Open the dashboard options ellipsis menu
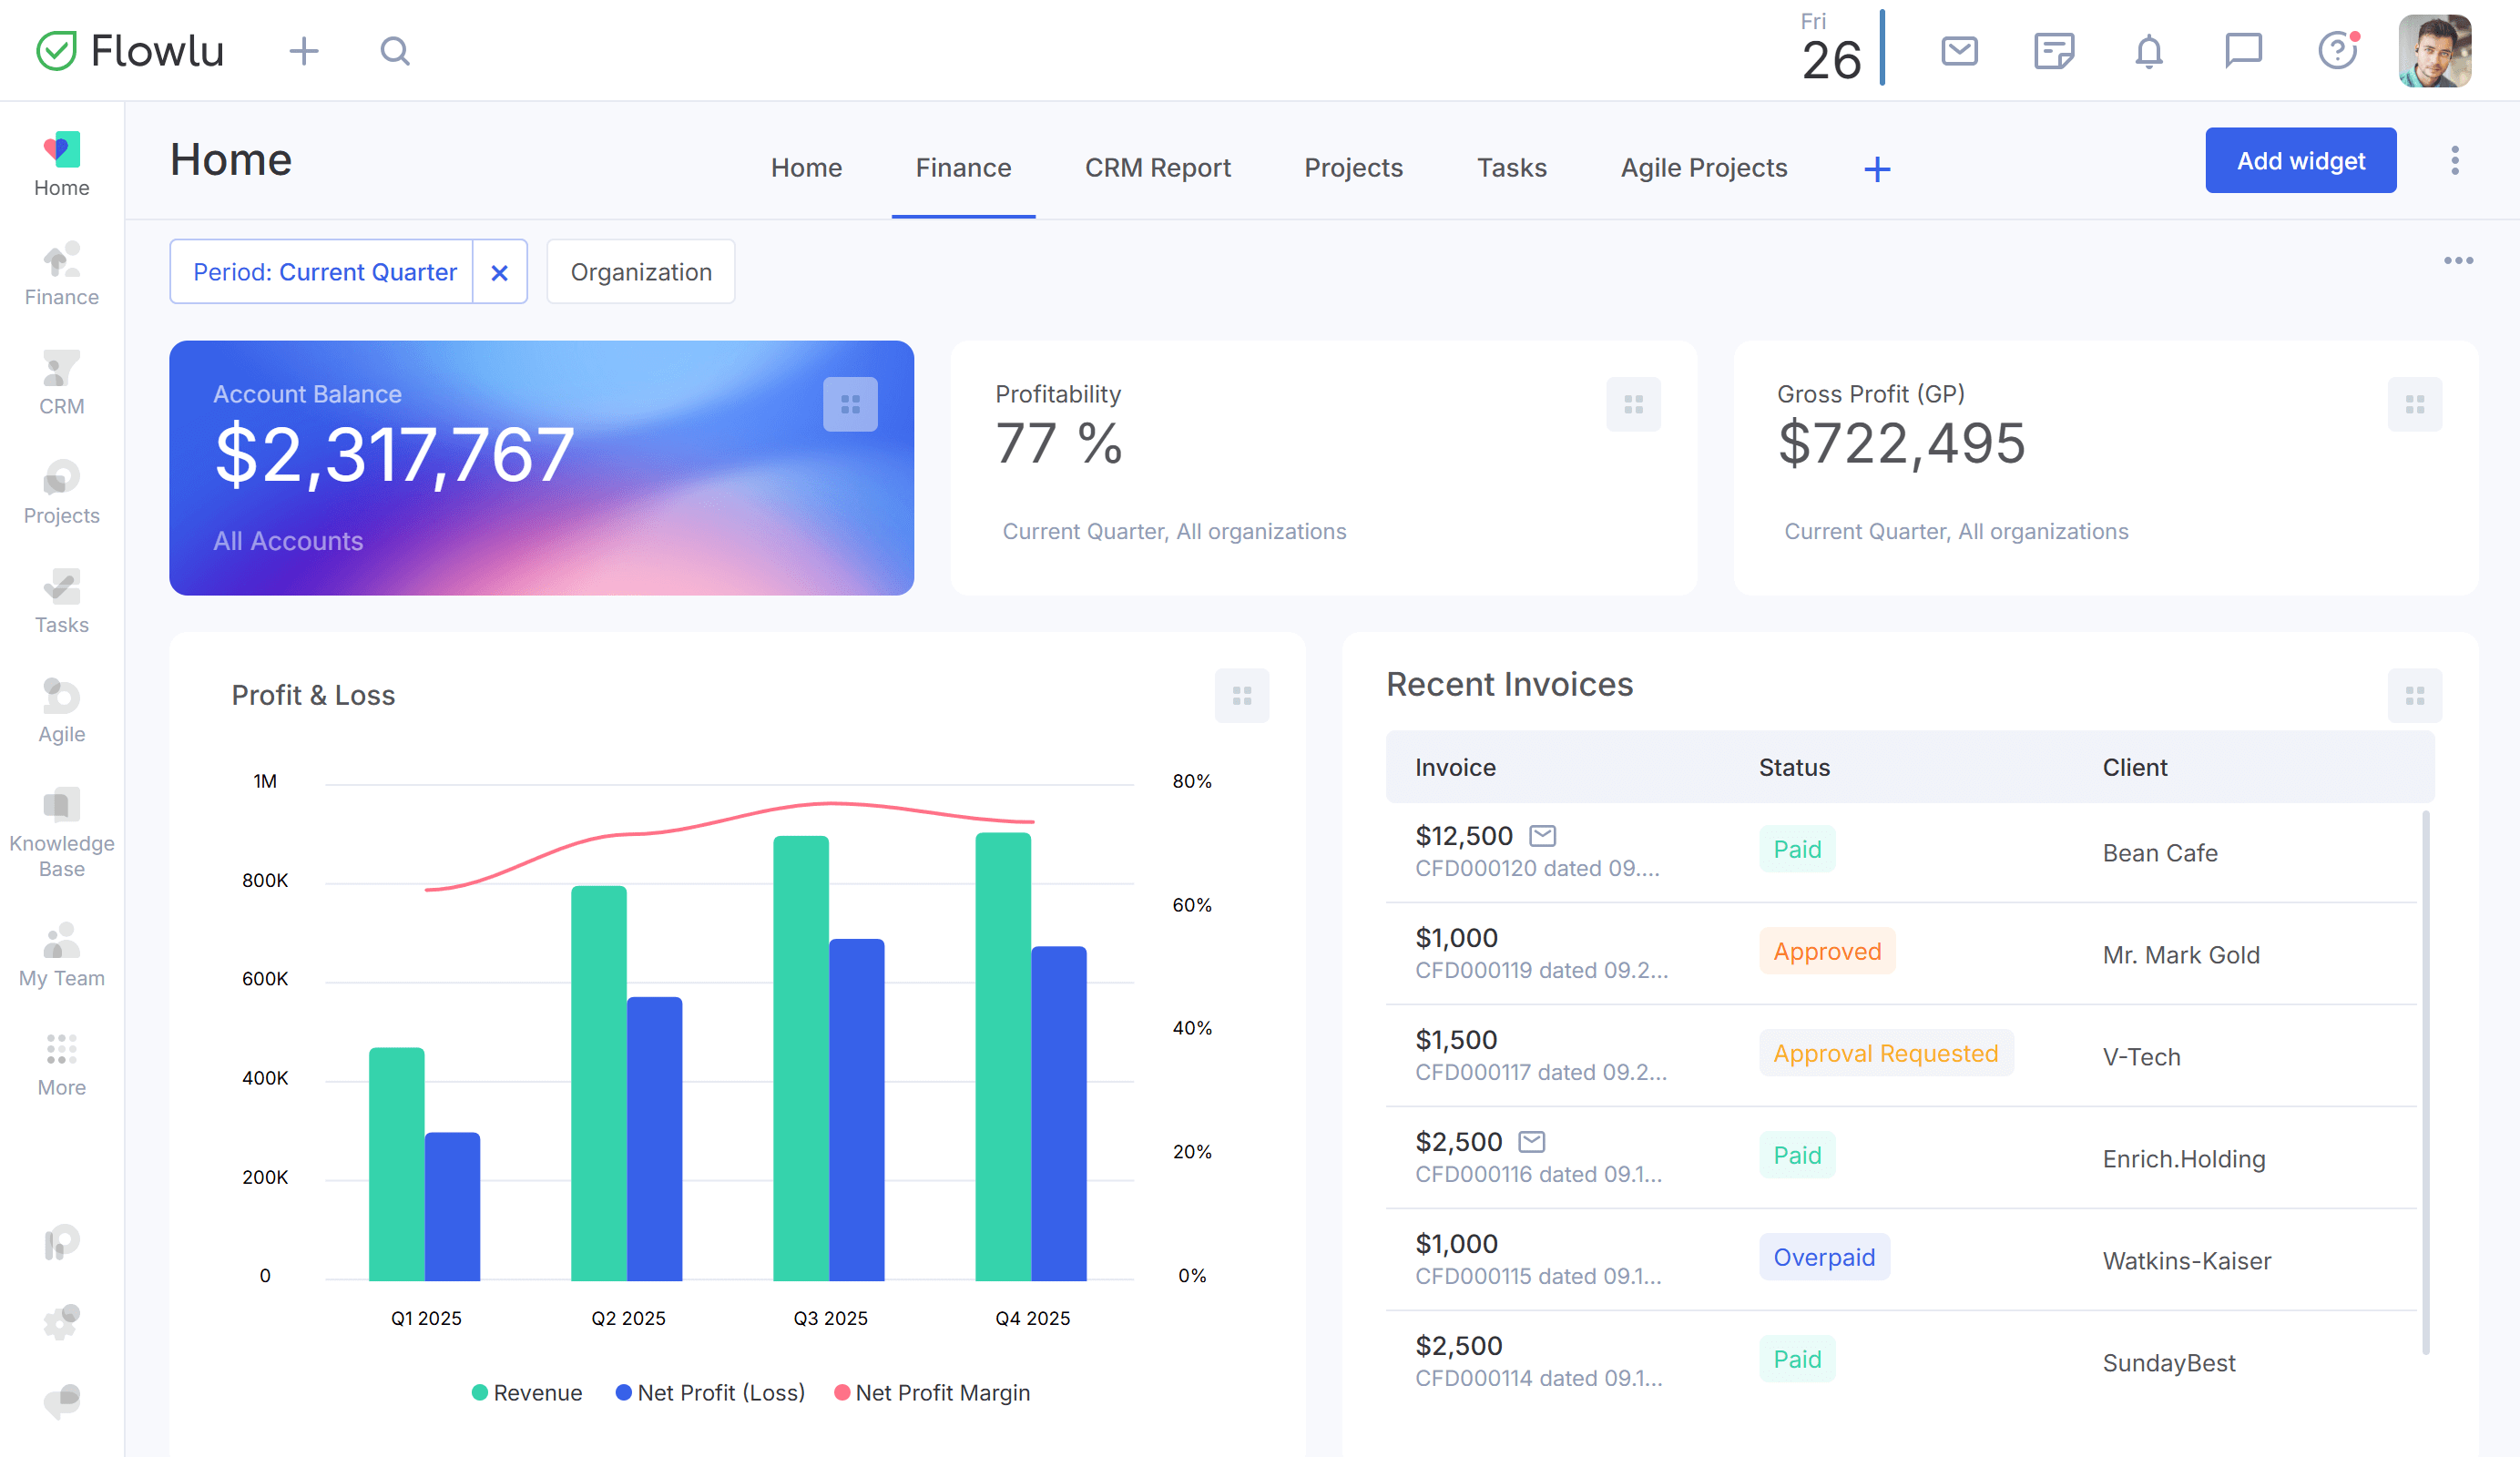The width and height of the screenshot is (2520, 1457). 2457,261
